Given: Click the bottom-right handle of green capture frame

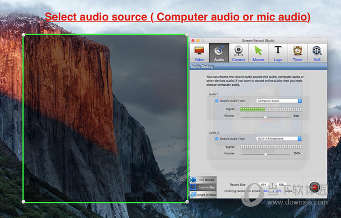Looking at the screenshot, I should pyautogui.click(x=187, y=202).
